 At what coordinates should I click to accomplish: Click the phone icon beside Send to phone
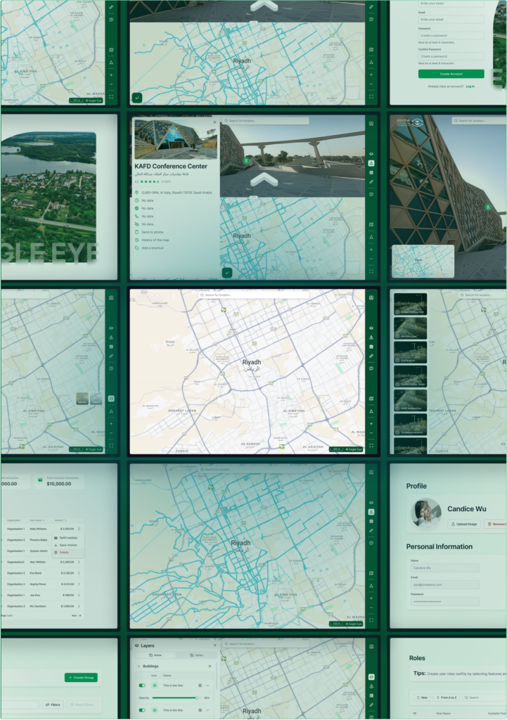136,232
